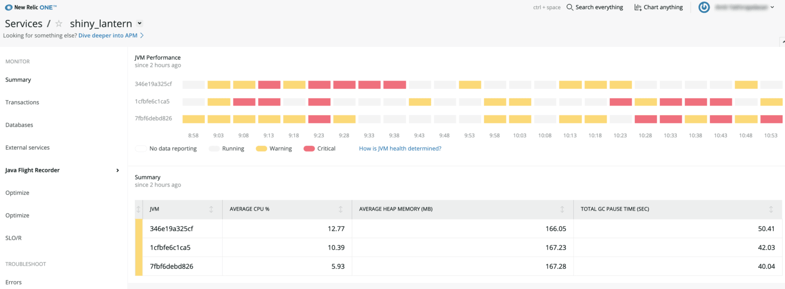Open the Summary sidebar item

click(x=18, y=80)
